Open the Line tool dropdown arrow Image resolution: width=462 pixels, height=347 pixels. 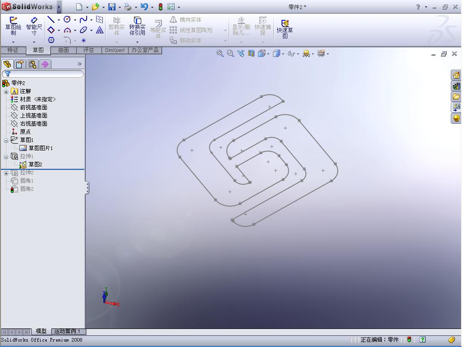coord(59,20)
